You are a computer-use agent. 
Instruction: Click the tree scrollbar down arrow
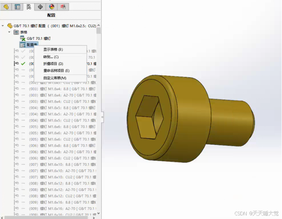pos(98,213)
